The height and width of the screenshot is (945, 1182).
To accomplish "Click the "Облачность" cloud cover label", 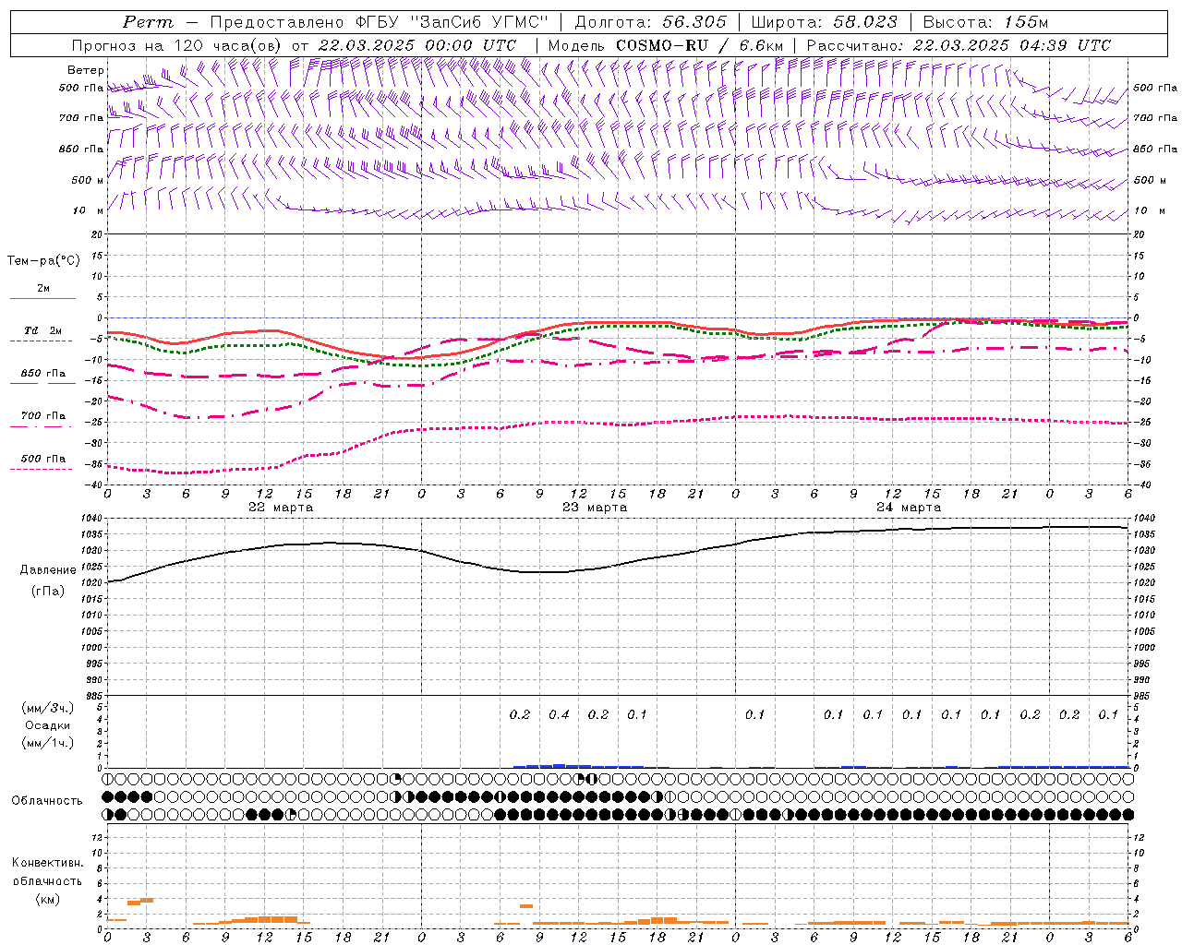I will point(47,801).
